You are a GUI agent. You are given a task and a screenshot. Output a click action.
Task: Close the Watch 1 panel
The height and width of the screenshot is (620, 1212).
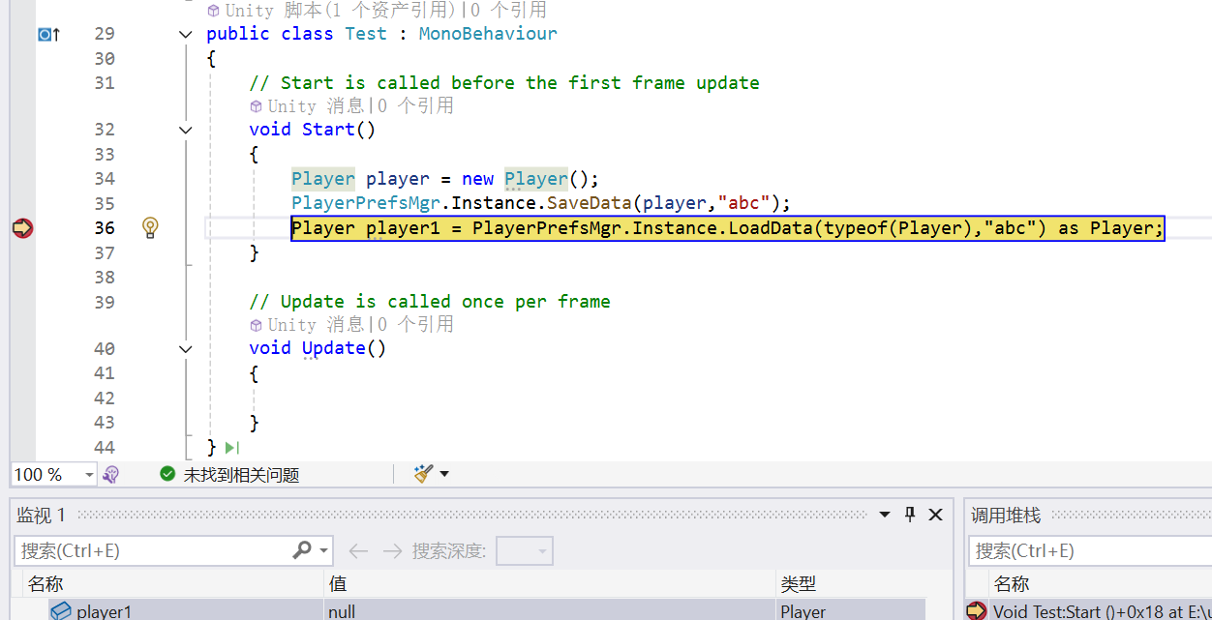coord(935,515)
